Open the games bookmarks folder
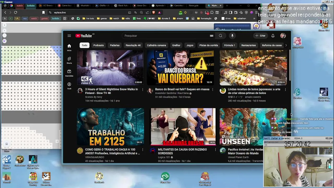Image resolution: width=334 pixels, height=188 pixels. (x=102, y=19)
